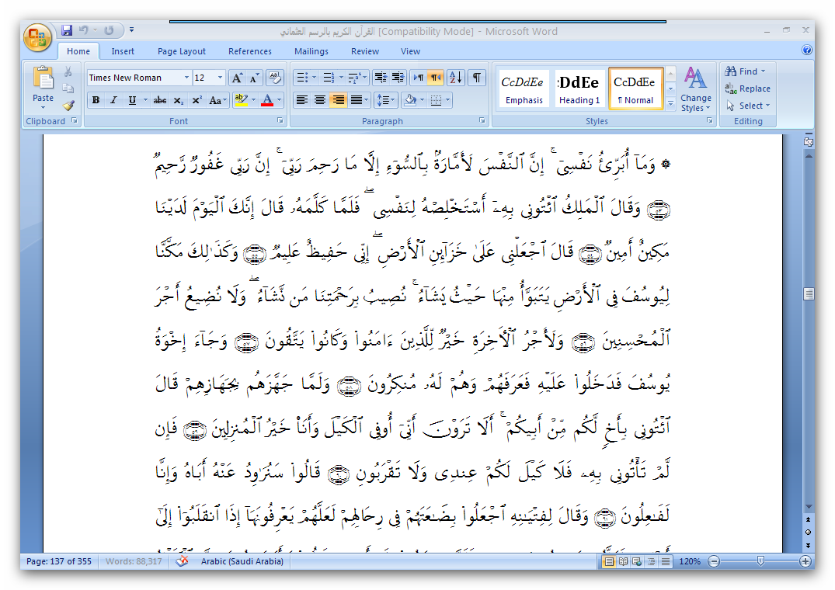Viewport: 835px width, 590px height.
Task: Customize the Quick Access Toolbar dropdown
Action: [131, 30]
